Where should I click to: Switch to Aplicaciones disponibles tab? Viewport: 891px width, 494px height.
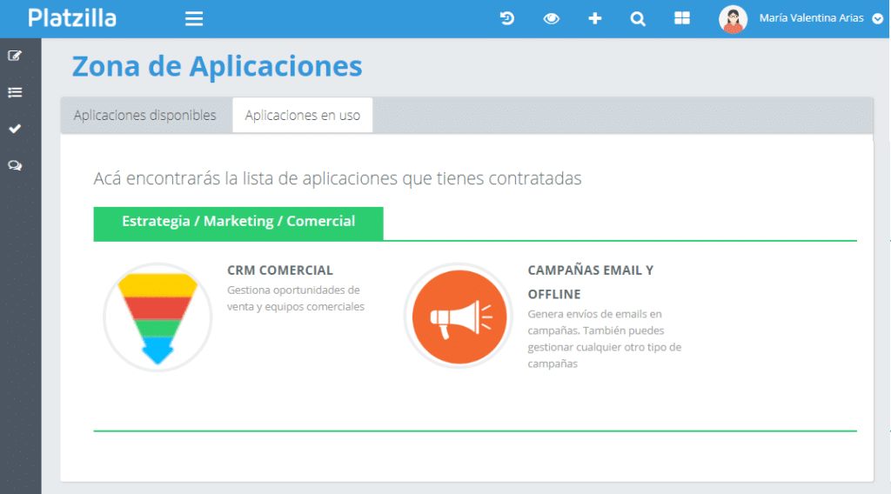click(145, 116)
